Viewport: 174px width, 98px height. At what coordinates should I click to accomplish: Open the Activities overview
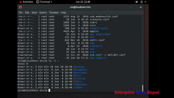click(26, 2)
